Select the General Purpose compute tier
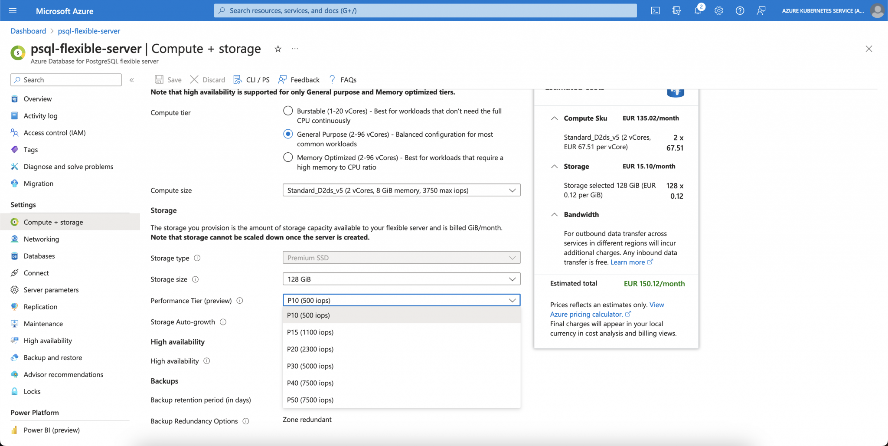Image resolution: width=888 pixels, height=446 pixels. point(288,134)
